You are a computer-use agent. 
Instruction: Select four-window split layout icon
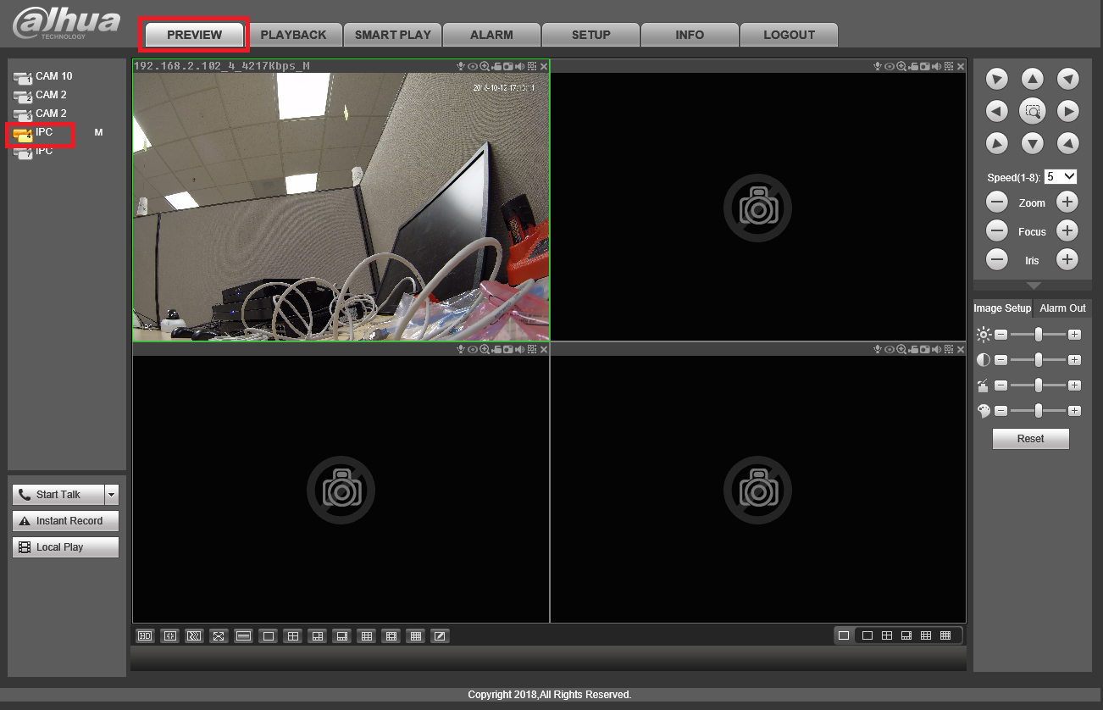(x=293, y=635)
